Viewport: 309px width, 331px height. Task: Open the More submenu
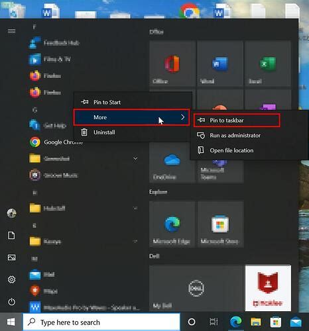(132, 117)
